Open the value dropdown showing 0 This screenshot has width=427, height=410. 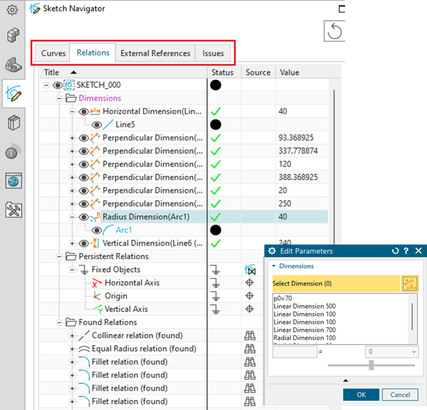(x=413, y=352)
